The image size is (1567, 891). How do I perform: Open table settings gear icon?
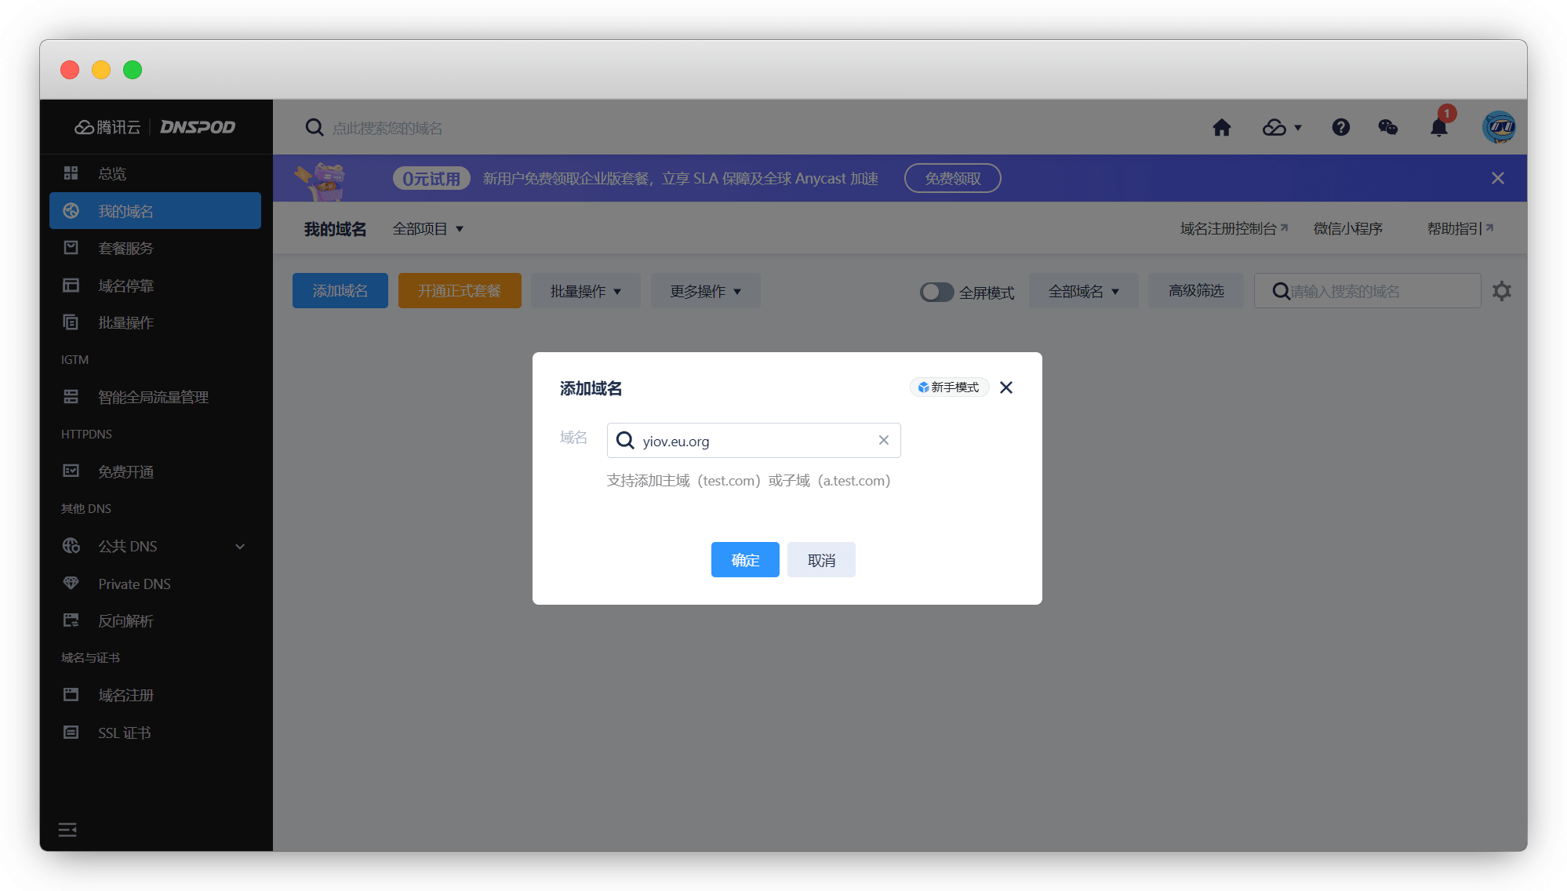[x=1501, y=292]
